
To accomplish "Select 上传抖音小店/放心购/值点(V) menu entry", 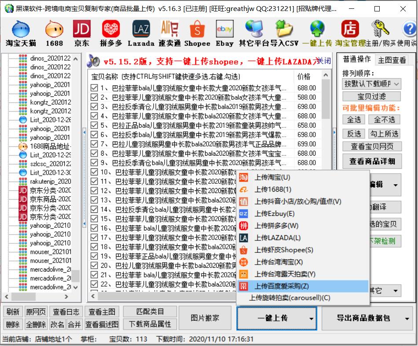I will coord(303,202).
